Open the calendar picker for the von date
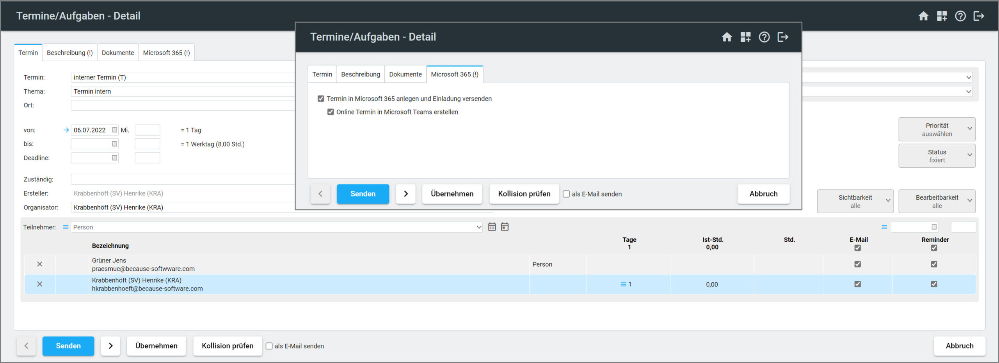The height and width of the screenshot is (363, 999). coord(114,130)
